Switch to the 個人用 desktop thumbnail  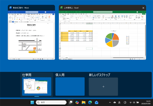[70, 86]
